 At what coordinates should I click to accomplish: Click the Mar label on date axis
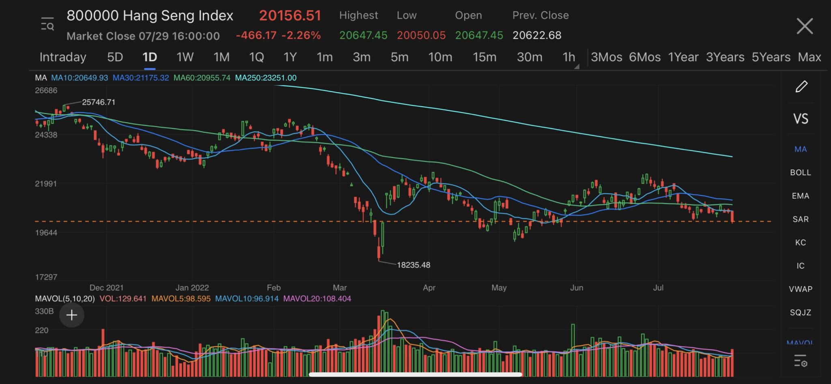pos(340,288)
